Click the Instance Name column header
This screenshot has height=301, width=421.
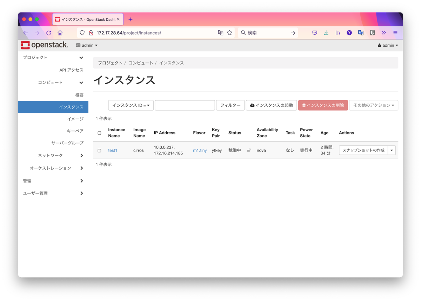(x=116, y=133)
